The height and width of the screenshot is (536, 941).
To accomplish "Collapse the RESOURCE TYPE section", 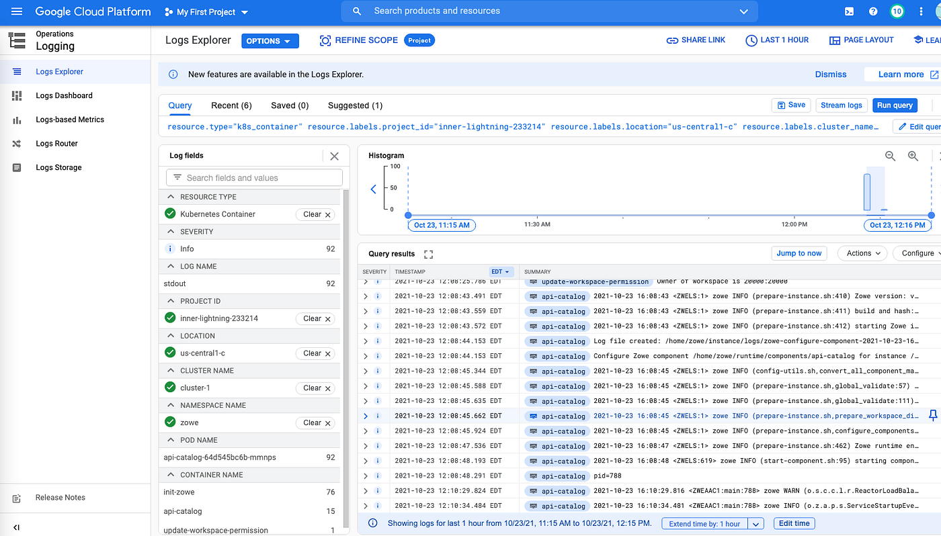I will point(169,197).
